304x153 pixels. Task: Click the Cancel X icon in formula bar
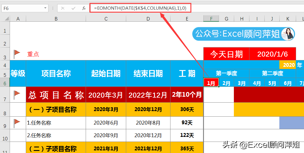click(63, 8)
